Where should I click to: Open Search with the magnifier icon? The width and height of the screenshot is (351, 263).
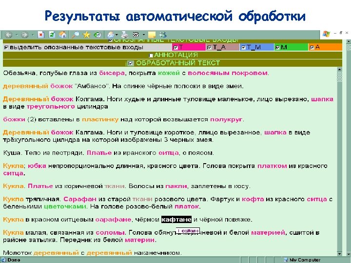[76, 35]
